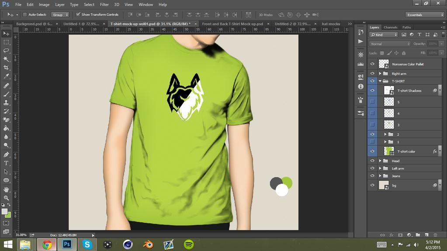Open Blender from the taskbar
447x251 pixels.
pos(148,244)
